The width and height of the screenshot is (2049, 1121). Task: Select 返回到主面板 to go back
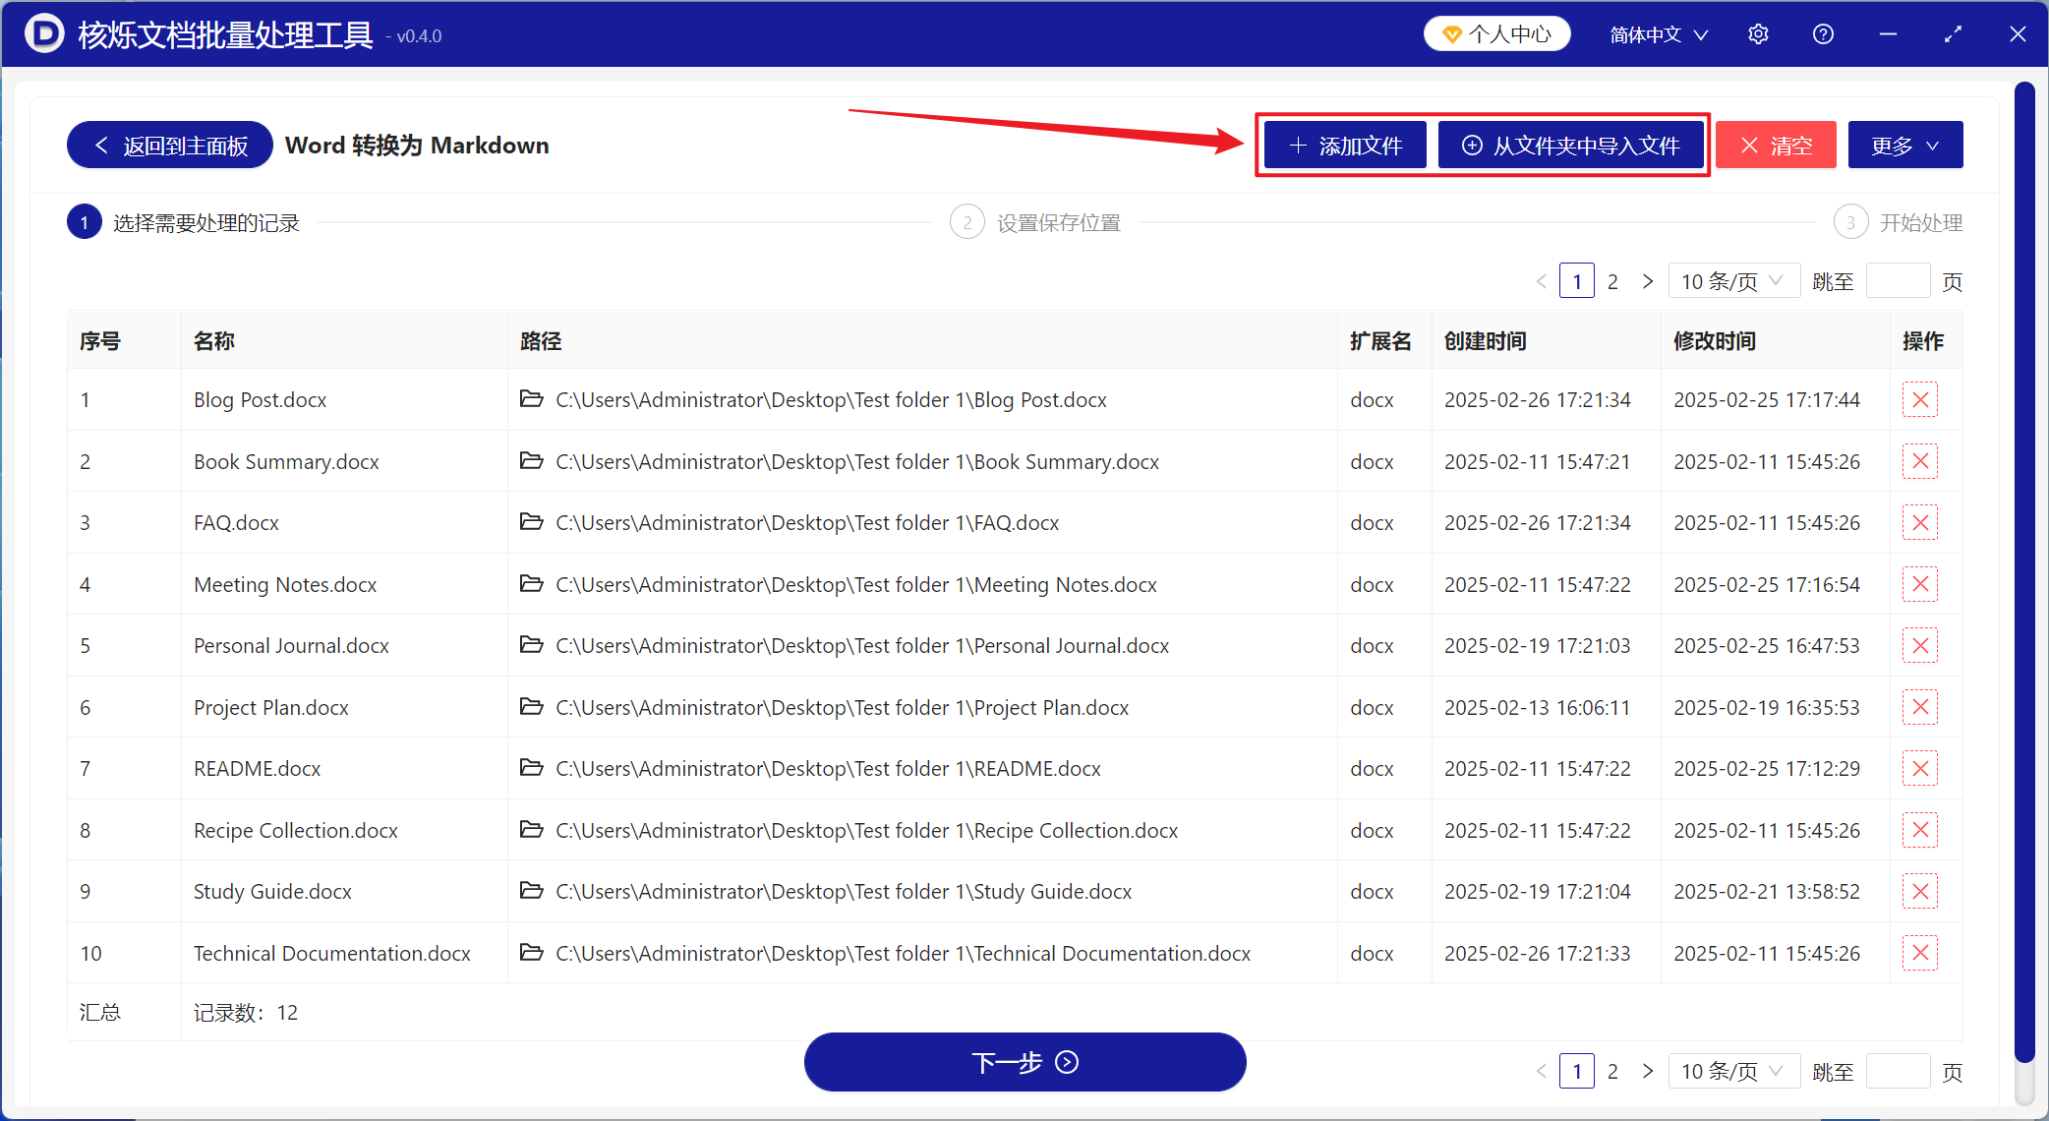coord(169,145)
